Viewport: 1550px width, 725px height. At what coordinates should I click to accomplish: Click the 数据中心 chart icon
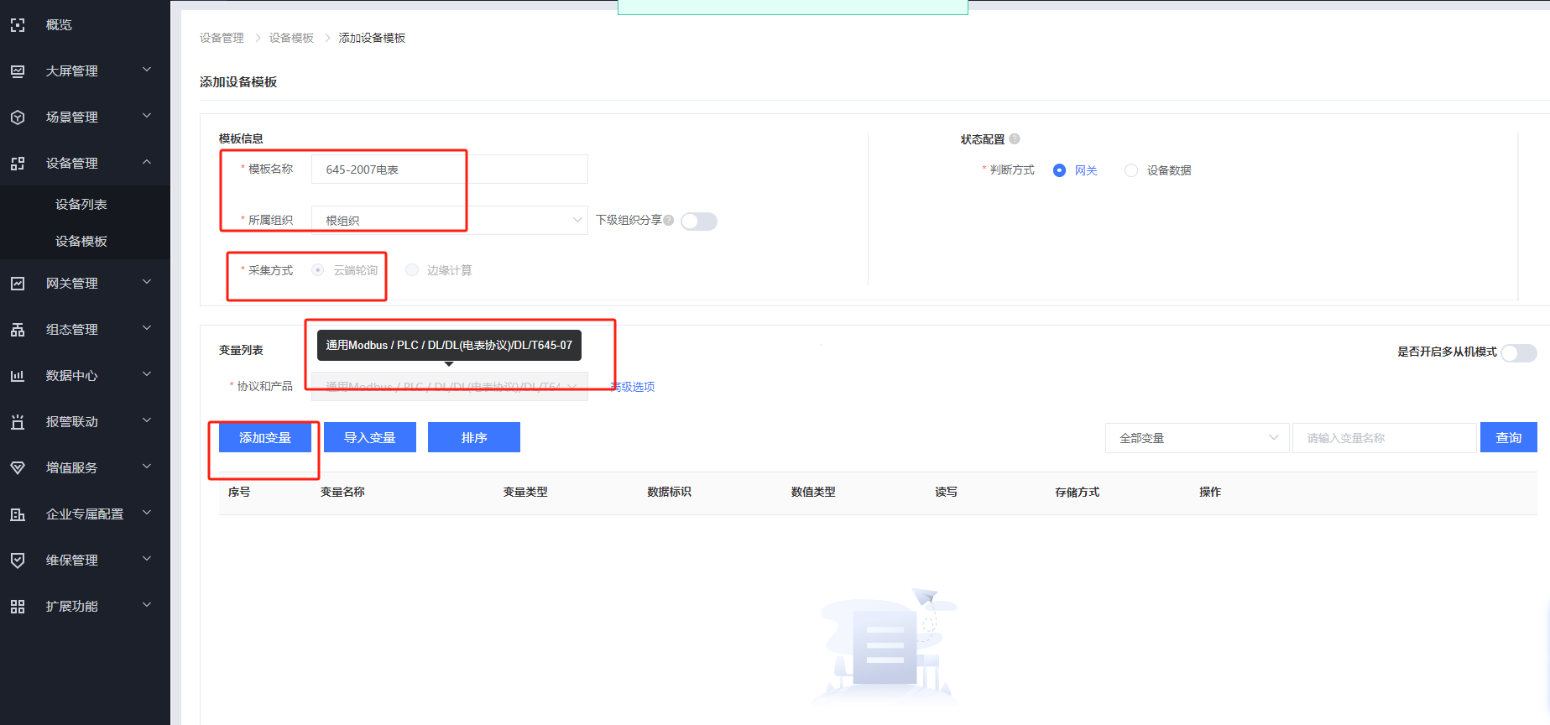[18, 376]
